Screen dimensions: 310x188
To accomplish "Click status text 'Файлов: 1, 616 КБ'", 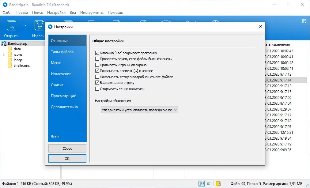I will pyautogui.click(x=17, y=184).
